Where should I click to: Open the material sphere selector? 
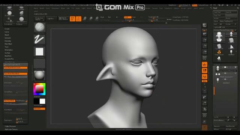tap(39, 75)
